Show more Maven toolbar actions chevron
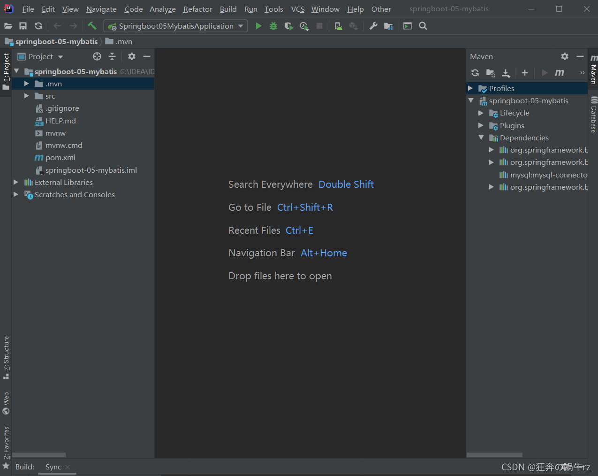 point(583,73)
